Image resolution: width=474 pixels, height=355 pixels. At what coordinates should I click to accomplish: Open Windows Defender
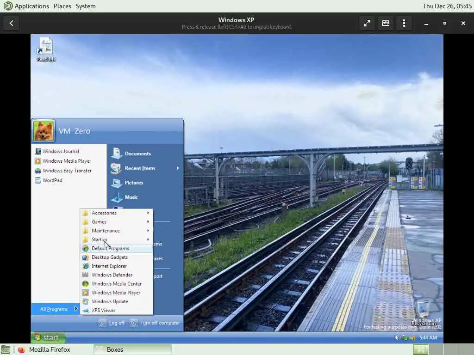(116, 275)
